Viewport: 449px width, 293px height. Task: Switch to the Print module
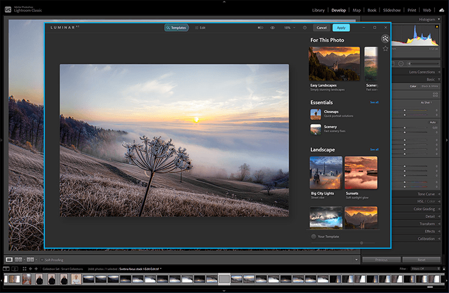click(411, 10)
